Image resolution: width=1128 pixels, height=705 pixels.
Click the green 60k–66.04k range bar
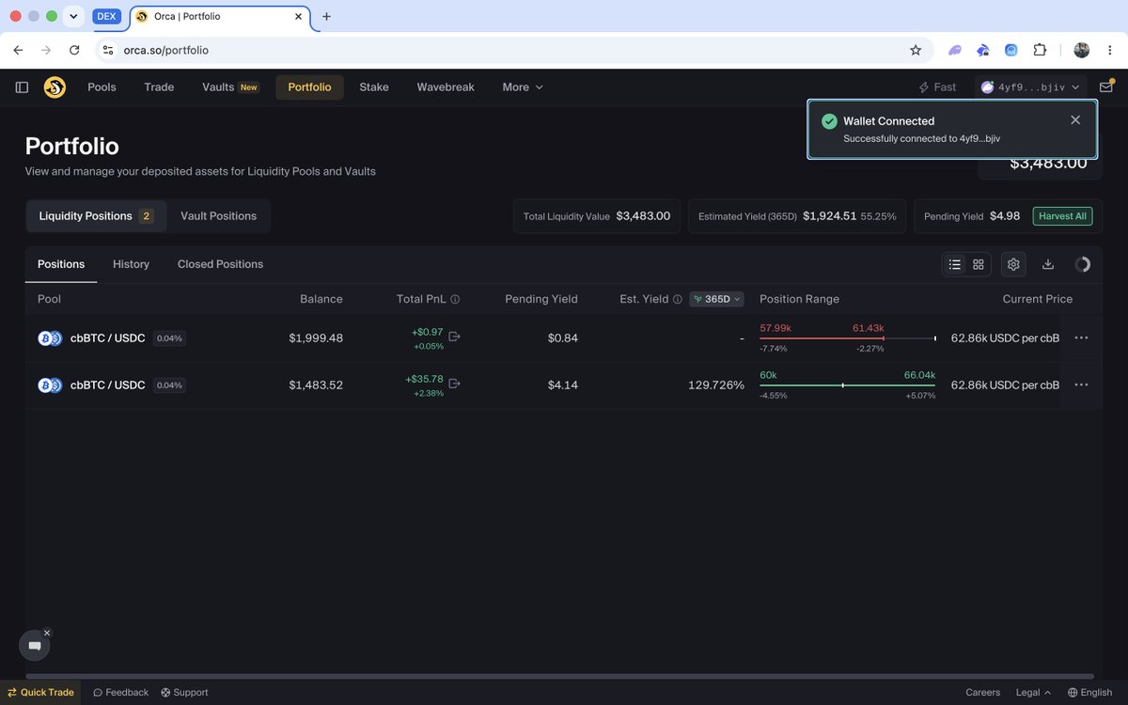coord(847,385)
